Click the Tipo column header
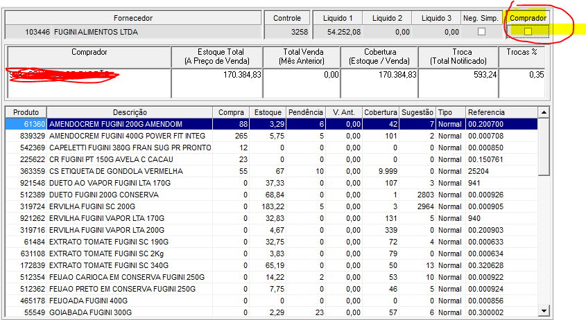The image size is (586, 320). tap(450, 112)
